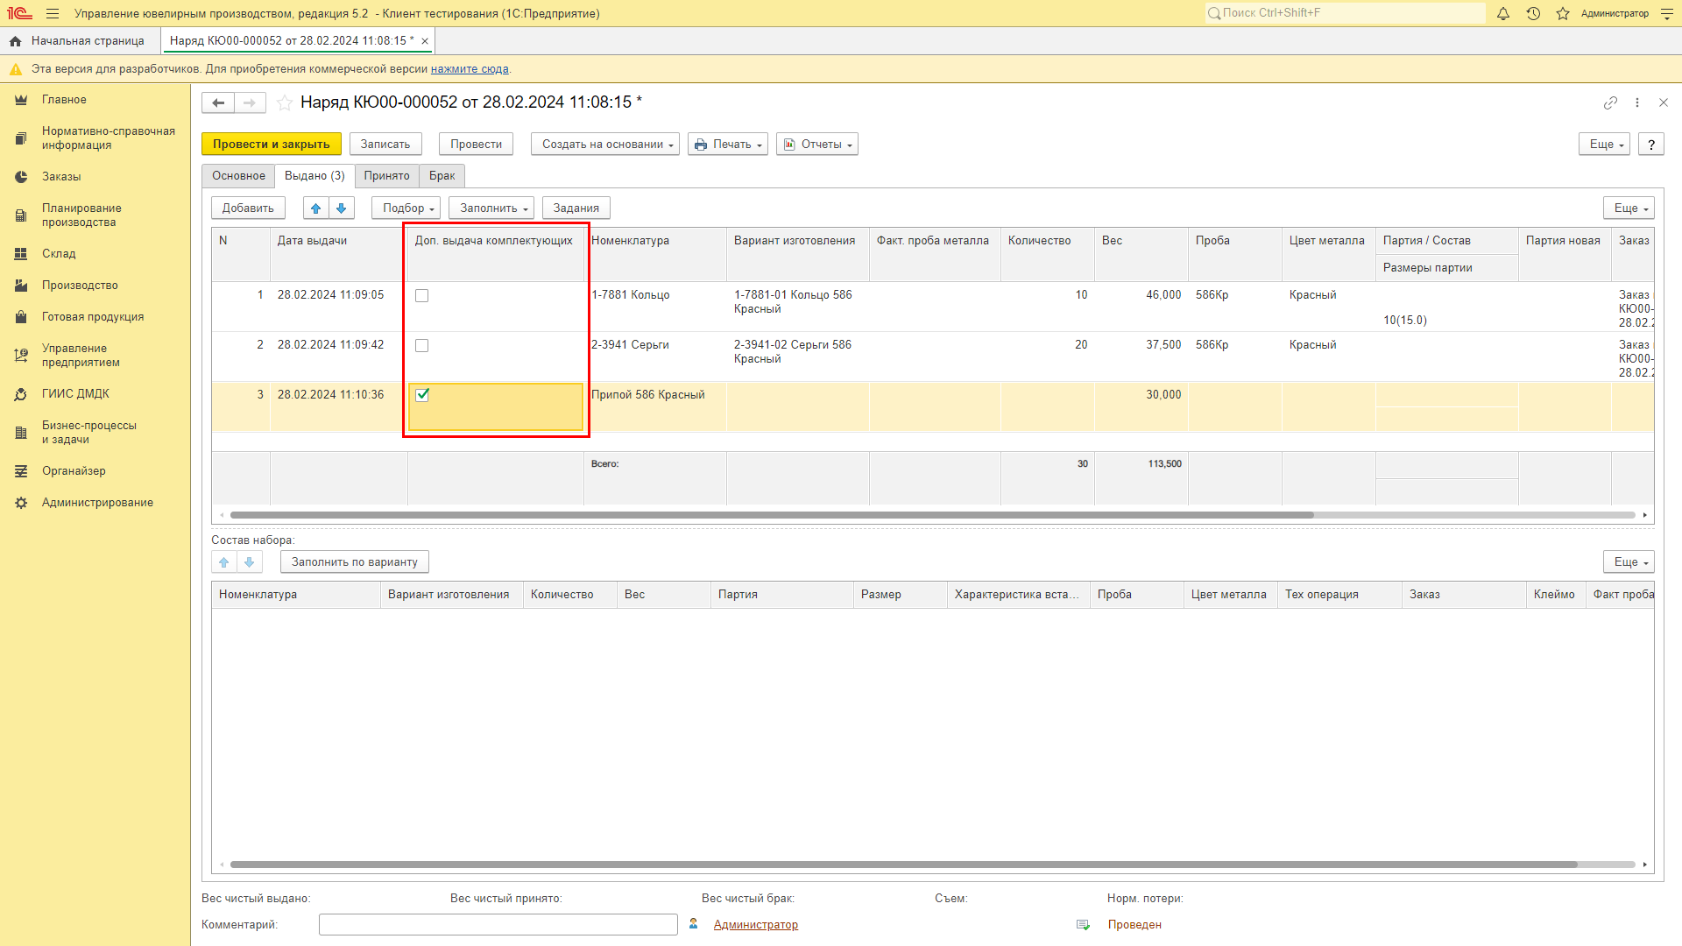Click the search field Поиск Ctrl+Shift+F

1345,13
